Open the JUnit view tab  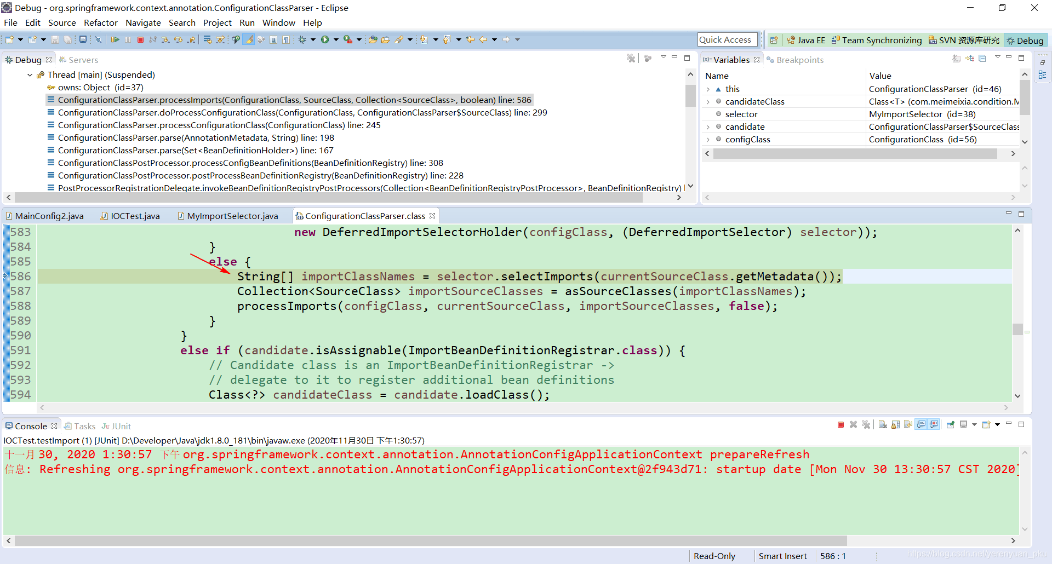(x=116, y=426)
